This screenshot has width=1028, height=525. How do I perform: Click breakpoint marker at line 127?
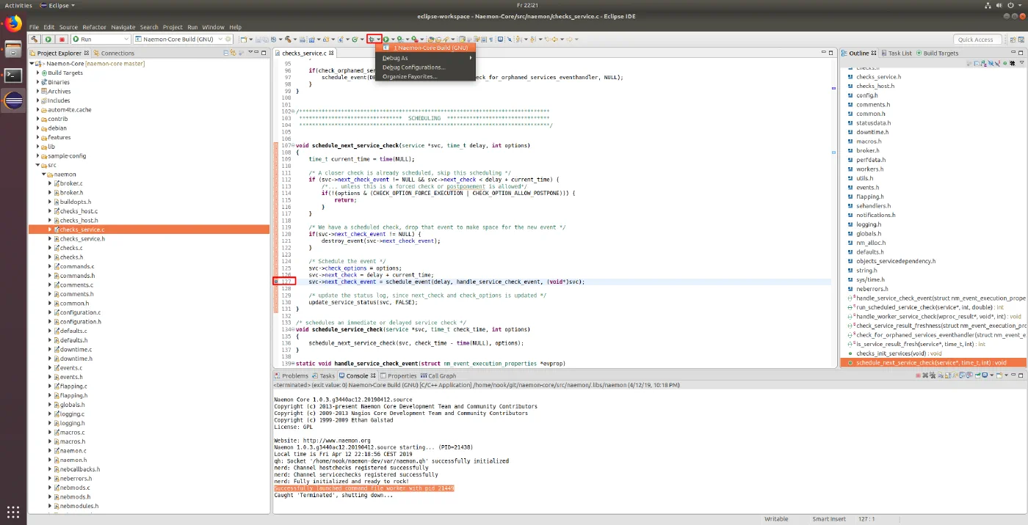click(x=276, y=281)
